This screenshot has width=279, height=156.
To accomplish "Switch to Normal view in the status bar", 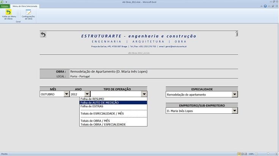I will click(x=239, y=154).
